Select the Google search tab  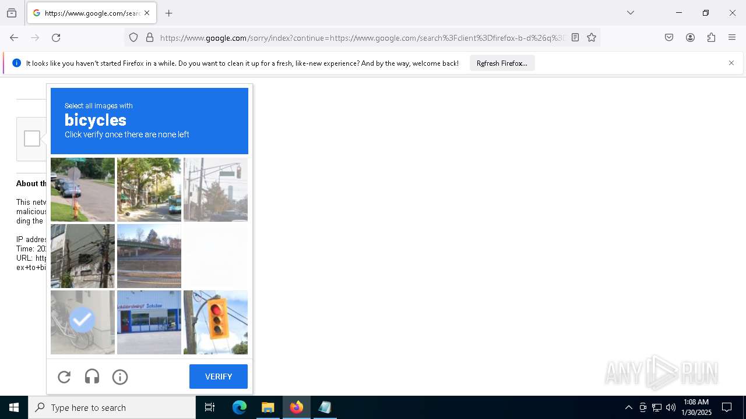pyautogui.click(x=92, y=13)
